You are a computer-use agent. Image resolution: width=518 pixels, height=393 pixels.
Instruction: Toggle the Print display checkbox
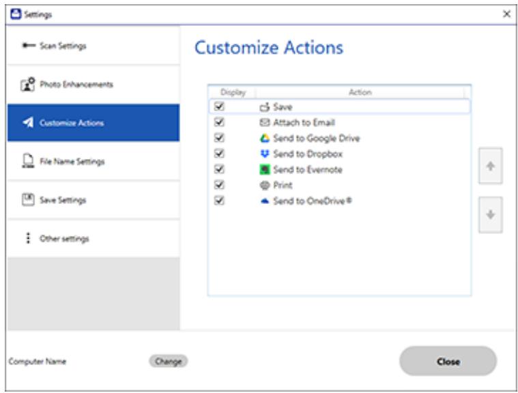tap(219, 185)
